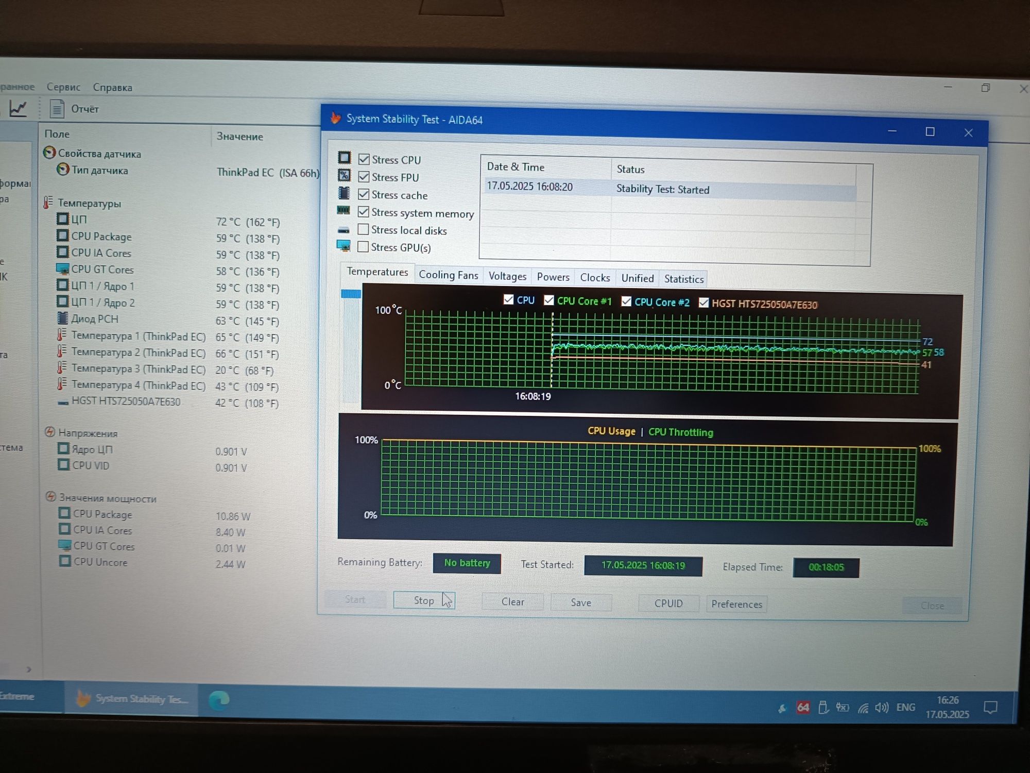Open the Справка menu
1030x773 pixels.
112,88
